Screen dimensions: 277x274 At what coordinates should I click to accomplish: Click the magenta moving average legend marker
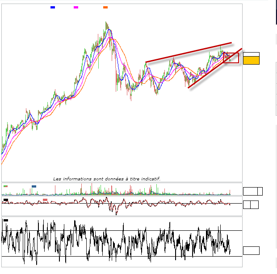coord(76,8)
